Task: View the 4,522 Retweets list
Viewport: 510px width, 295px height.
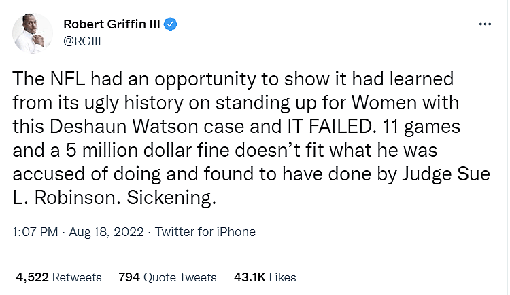Action: coord(58,277)
